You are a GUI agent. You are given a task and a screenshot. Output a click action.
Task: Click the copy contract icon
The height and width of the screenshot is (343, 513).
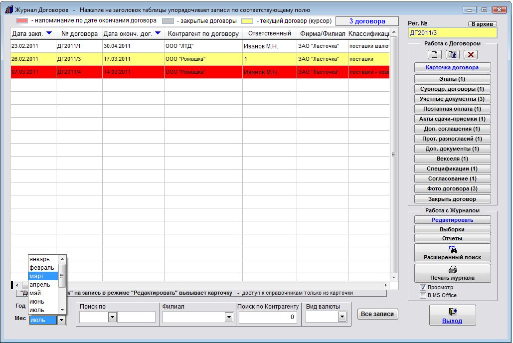pyautogui.click(x=453, y=55)
